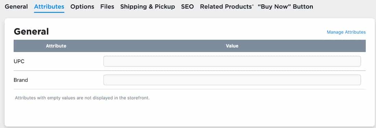Select the "Buy Now" Button tab
Image resolution: width=376 pixels, height=128 pixels.
click(285, 7)
